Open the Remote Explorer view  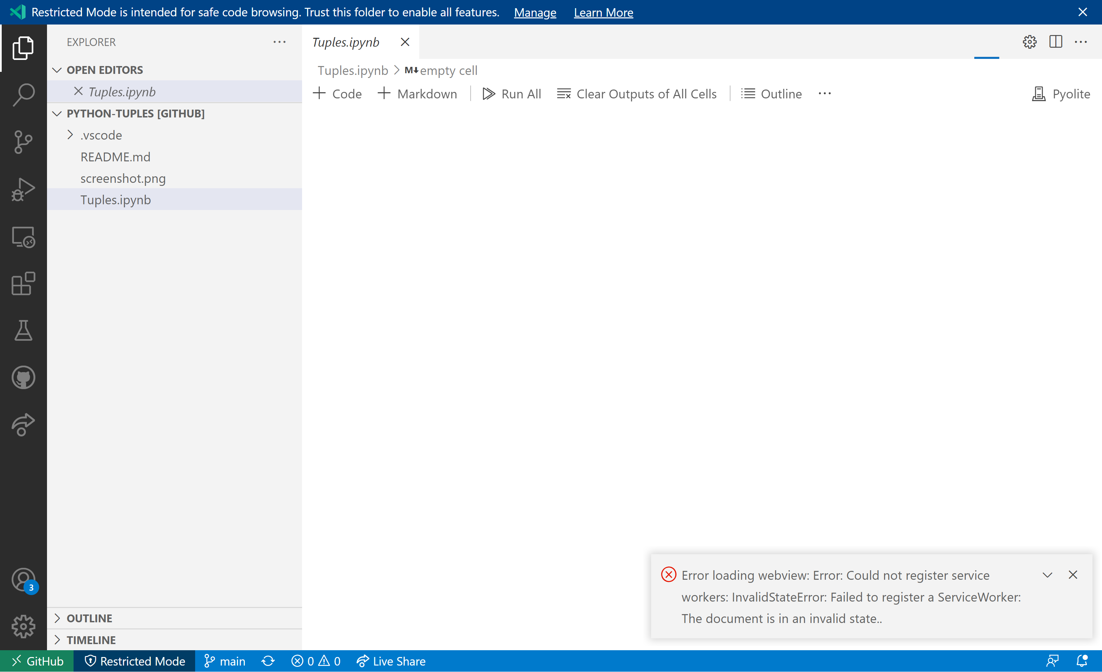pos(23,237)
